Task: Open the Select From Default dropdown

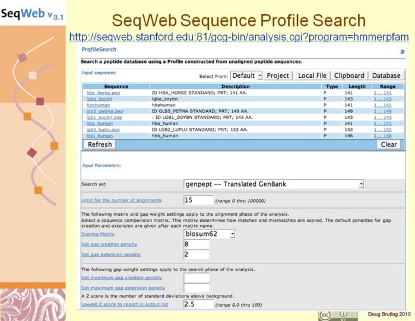Action: click(246, 75)
